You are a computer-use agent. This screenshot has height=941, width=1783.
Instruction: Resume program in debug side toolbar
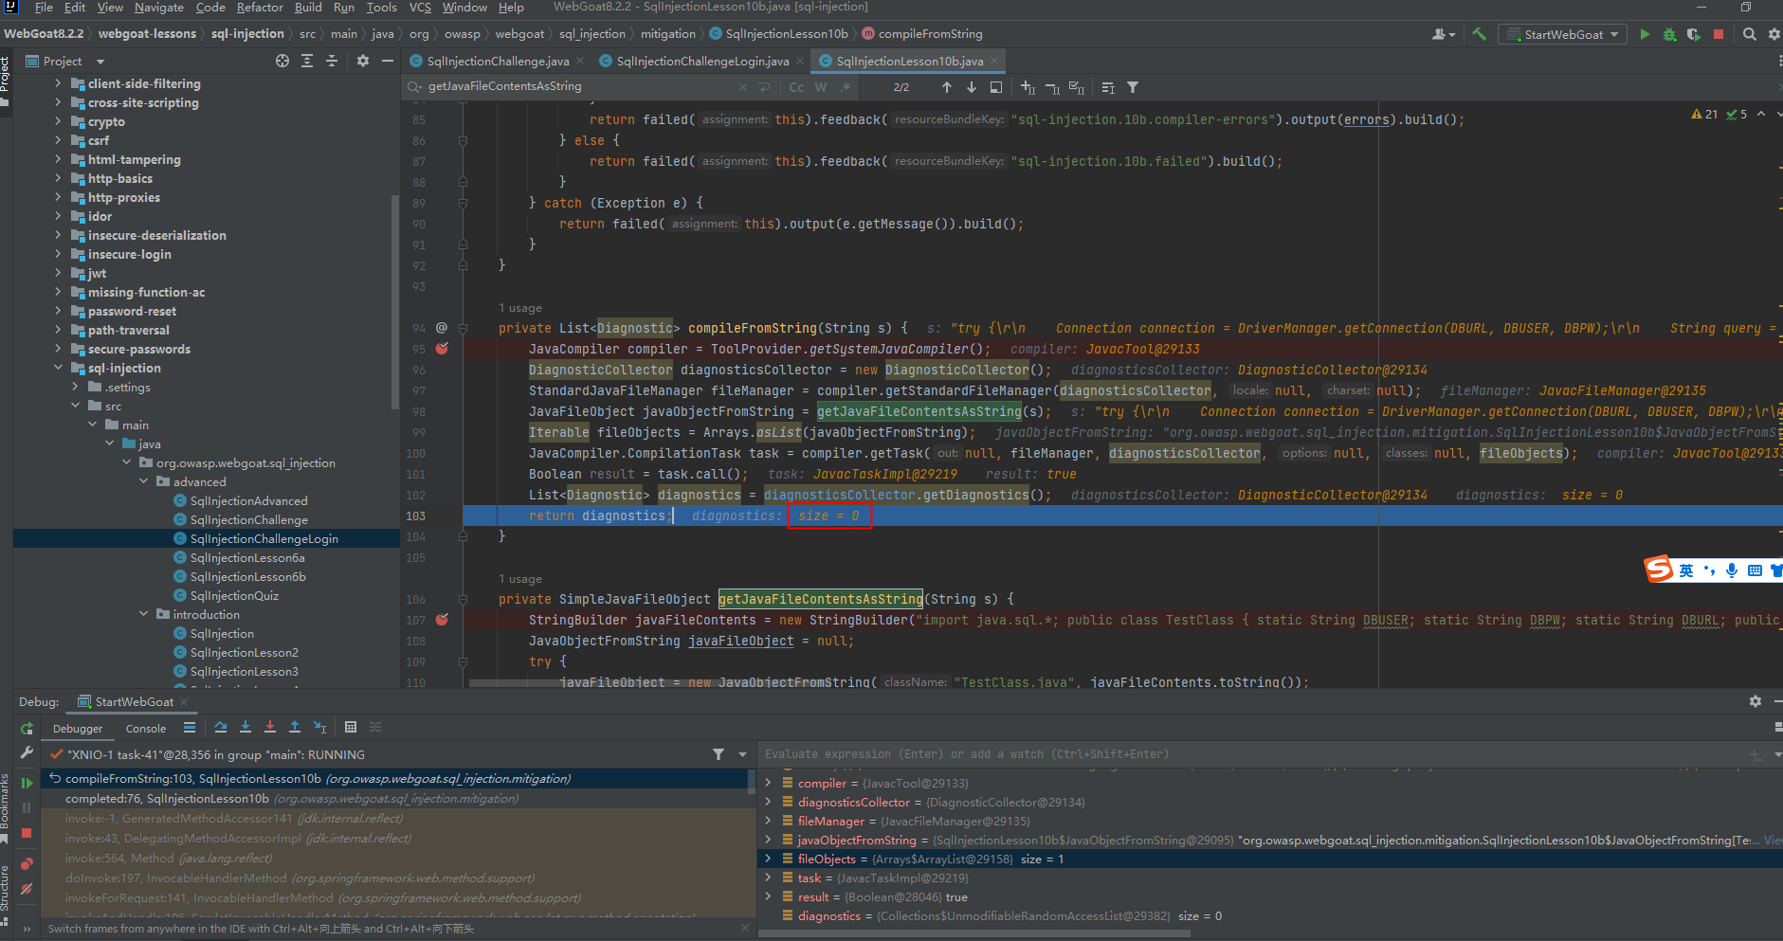[27, 783]
